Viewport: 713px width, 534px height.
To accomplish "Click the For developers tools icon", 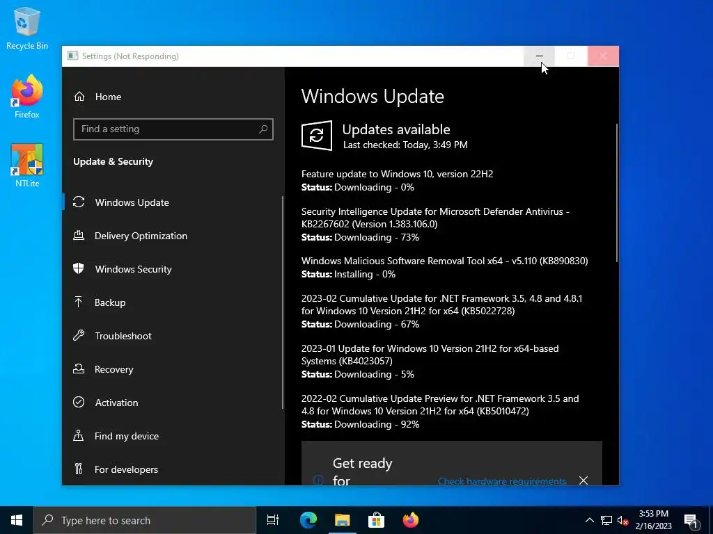I will click(x=79, y=469).
